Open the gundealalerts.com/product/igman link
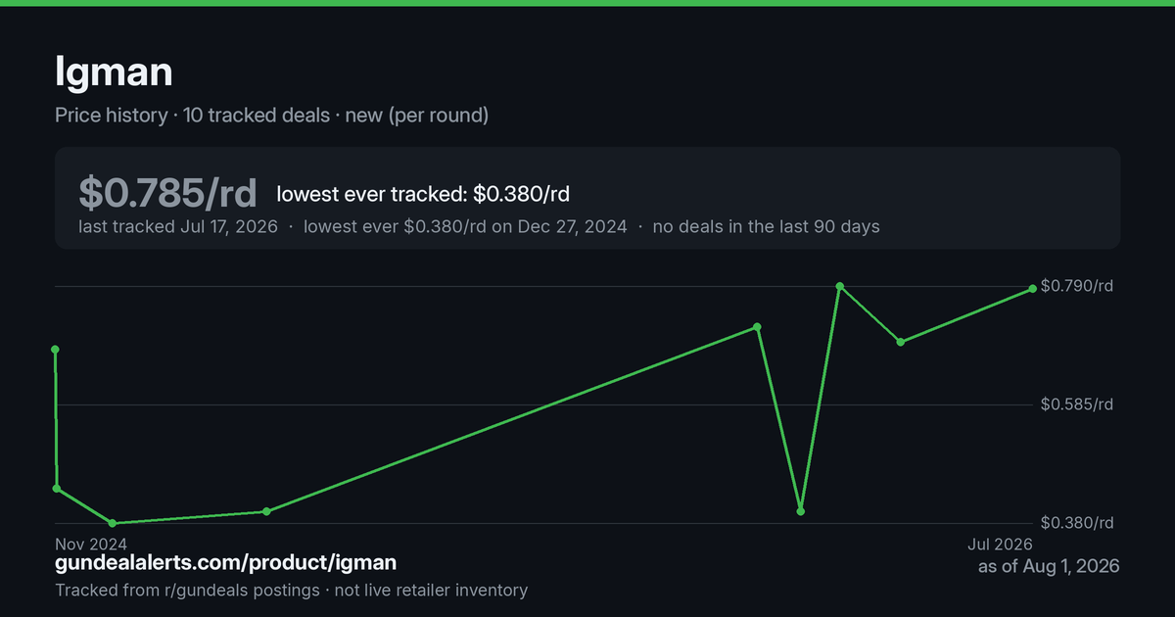This screenshot has width=1175, height=617. pos(226,562)
